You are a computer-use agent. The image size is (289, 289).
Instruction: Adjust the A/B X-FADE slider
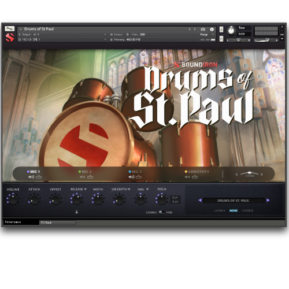(x=249, y=173)
